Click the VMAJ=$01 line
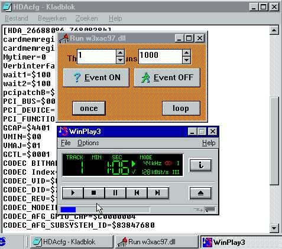 click(x=22, y=146)
